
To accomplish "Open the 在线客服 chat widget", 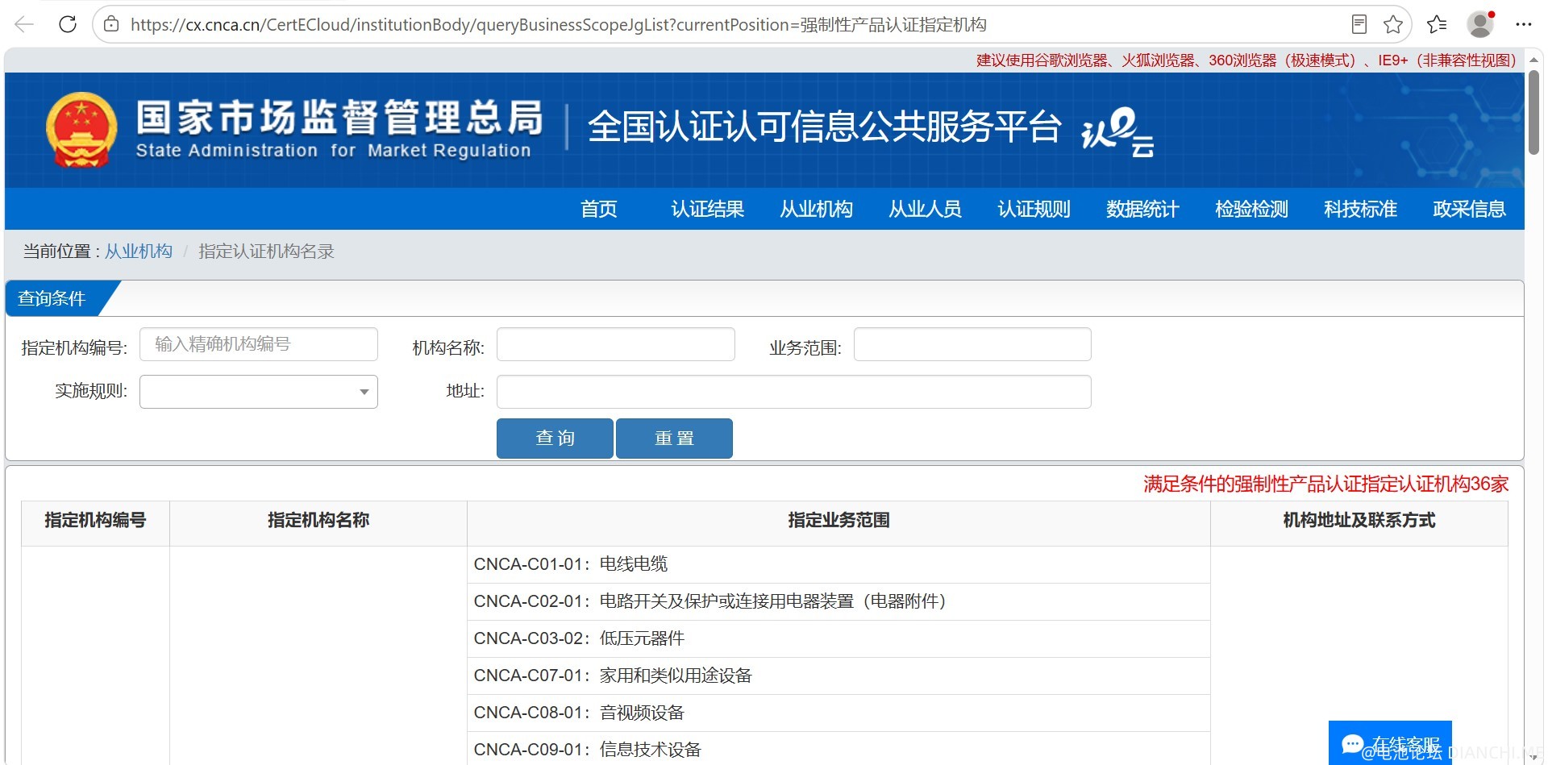I will pos(1390,743).
